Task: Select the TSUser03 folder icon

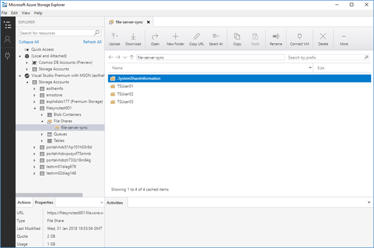Action: click(113, 102)
